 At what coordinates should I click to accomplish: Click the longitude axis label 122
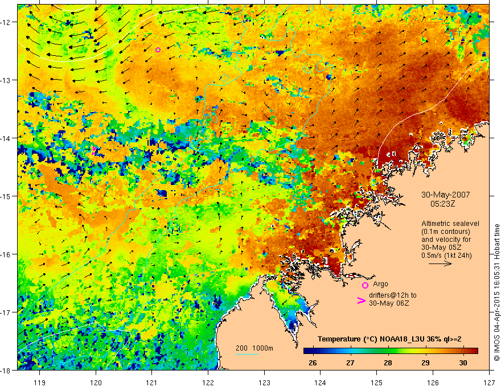(x=208, y=382)
